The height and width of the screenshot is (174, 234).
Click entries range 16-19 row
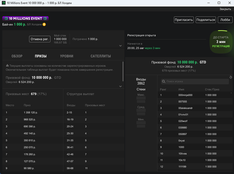point(94,119)
